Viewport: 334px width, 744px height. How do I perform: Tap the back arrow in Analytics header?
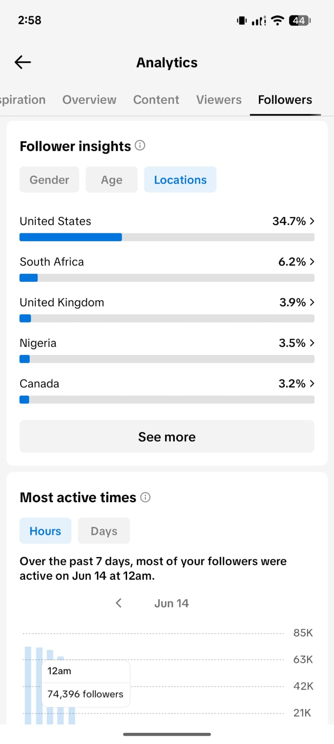click(x=23, y=62)
